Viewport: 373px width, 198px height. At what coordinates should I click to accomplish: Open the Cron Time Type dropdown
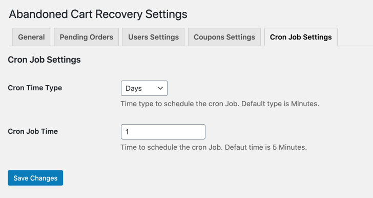click(x=144, y=88)
